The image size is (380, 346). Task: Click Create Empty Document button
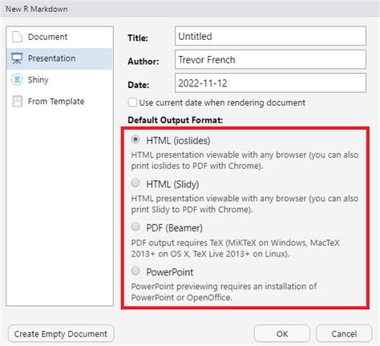pos(61,334)
